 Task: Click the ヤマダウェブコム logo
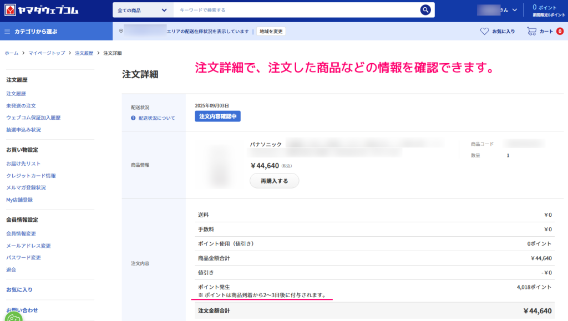(42, 9)
